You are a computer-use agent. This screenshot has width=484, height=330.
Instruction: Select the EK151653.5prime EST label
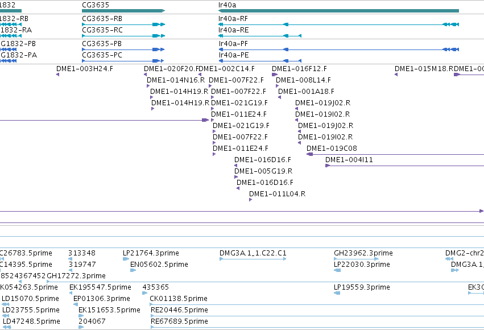(109, 310)
